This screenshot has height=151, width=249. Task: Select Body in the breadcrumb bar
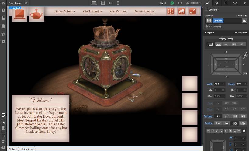tap(14, 149)
